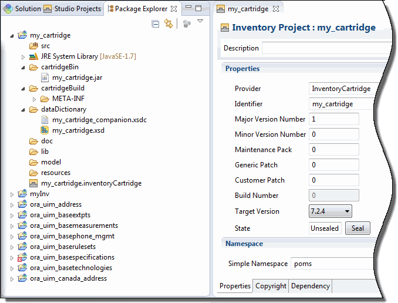This screenshot has width=398, height=303.
Task: Open the Dependency tab
Action: [310, 286]
